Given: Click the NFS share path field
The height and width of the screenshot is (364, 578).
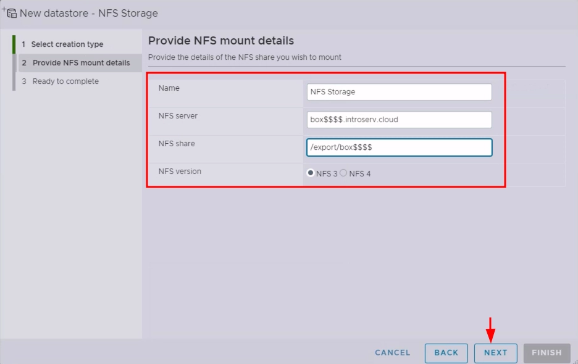Looking at the screenshot, I should (x=399, y=147).
